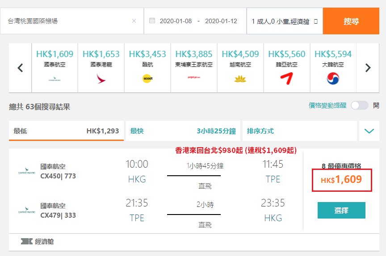386x256 pixels.
Task: Click the Asiana Airlines red logo
Action: tap(287, 78)
